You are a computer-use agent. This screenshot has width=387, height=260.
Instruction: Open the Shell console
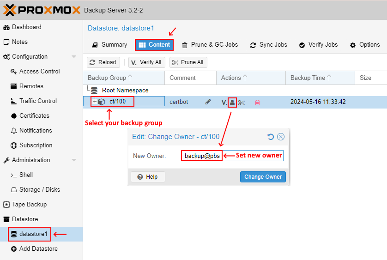click(22, 175)
